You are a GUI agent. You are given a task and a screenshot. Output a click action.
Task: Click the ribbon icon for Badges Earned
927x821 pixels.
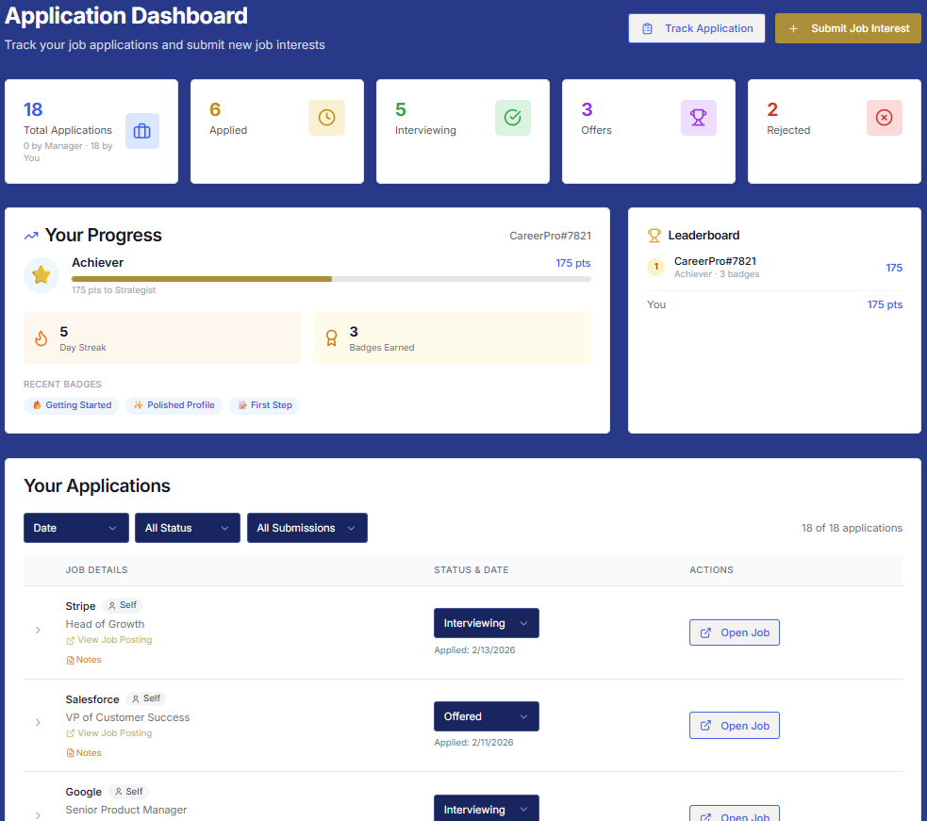pyautogui.click(x=331, y=338)
